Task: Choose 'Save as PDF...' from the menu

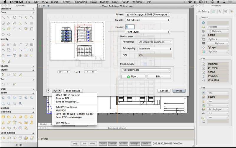Action: click(x=63, y=98)
